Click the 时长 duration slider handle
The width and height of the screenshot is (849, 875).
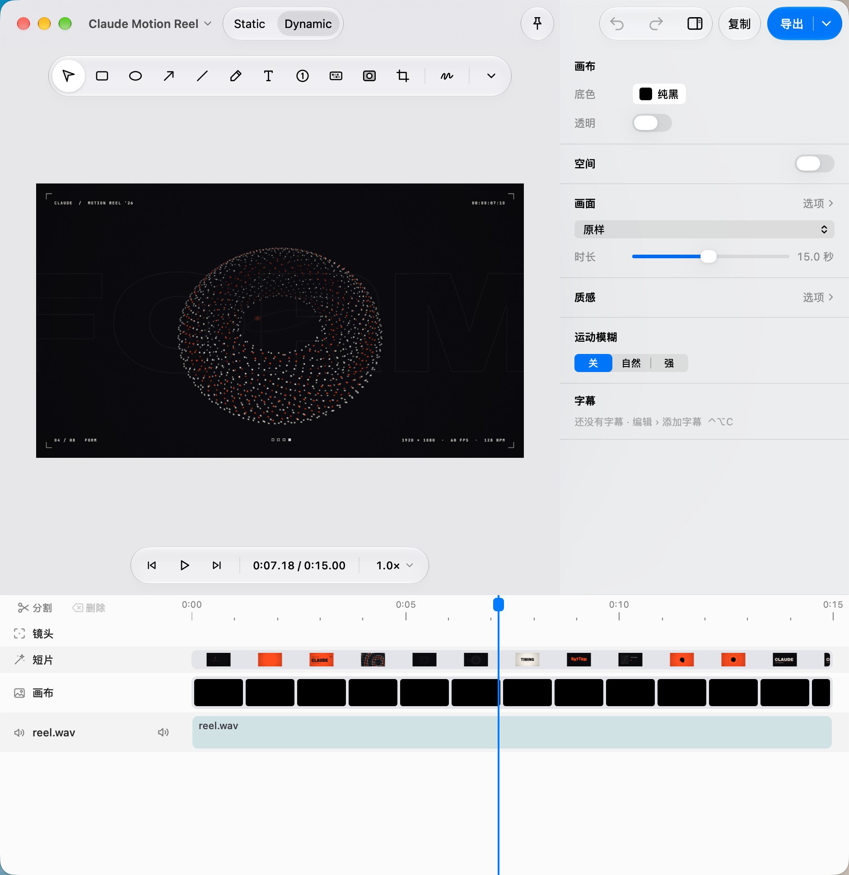(x=709, y=256)
